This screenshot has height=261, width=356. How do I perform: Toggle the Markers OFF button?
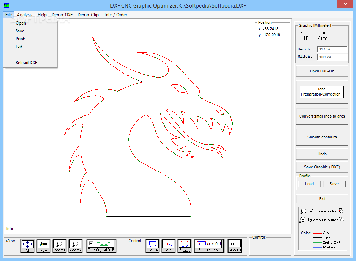coord(235,246)
